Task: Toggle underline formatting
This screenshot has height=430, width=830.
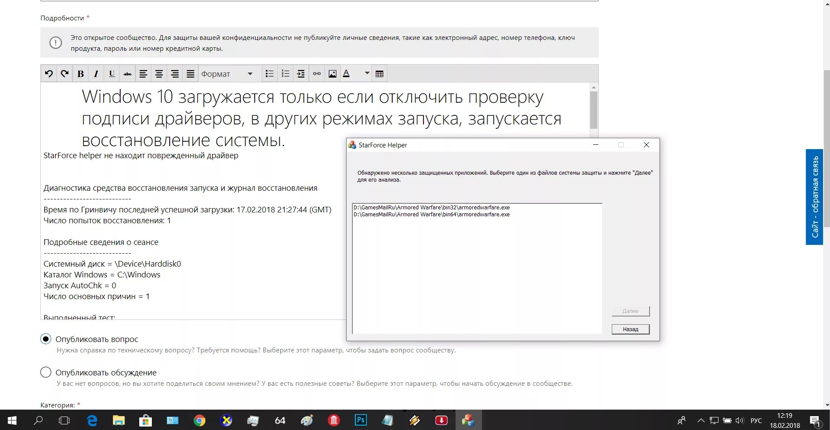Action: (x=112, y=74)
